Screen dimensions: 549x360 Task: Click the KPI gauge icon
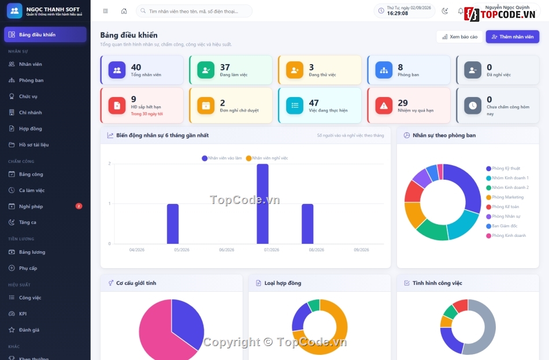pyautogui.click(x=12, y=313)
